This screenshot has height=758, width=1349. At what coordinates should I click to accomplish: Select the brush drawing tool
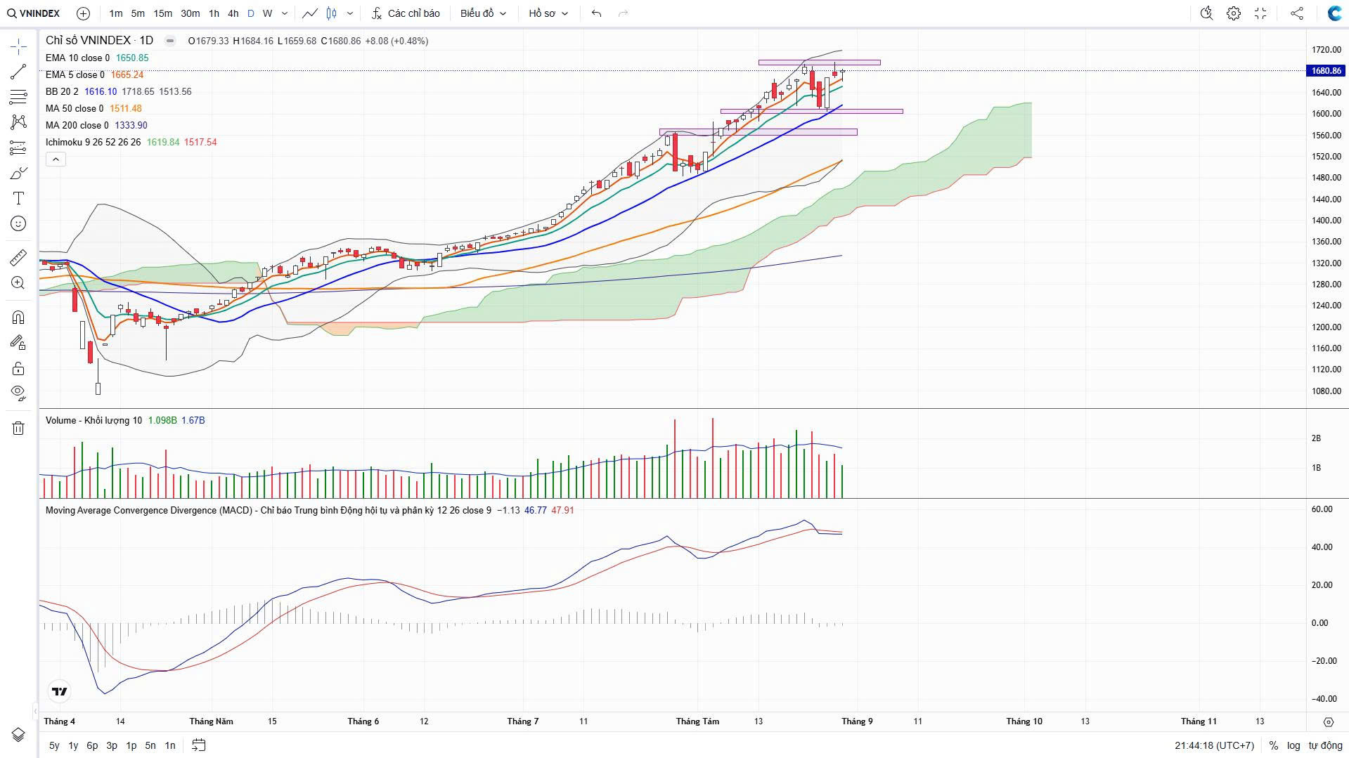18,174
